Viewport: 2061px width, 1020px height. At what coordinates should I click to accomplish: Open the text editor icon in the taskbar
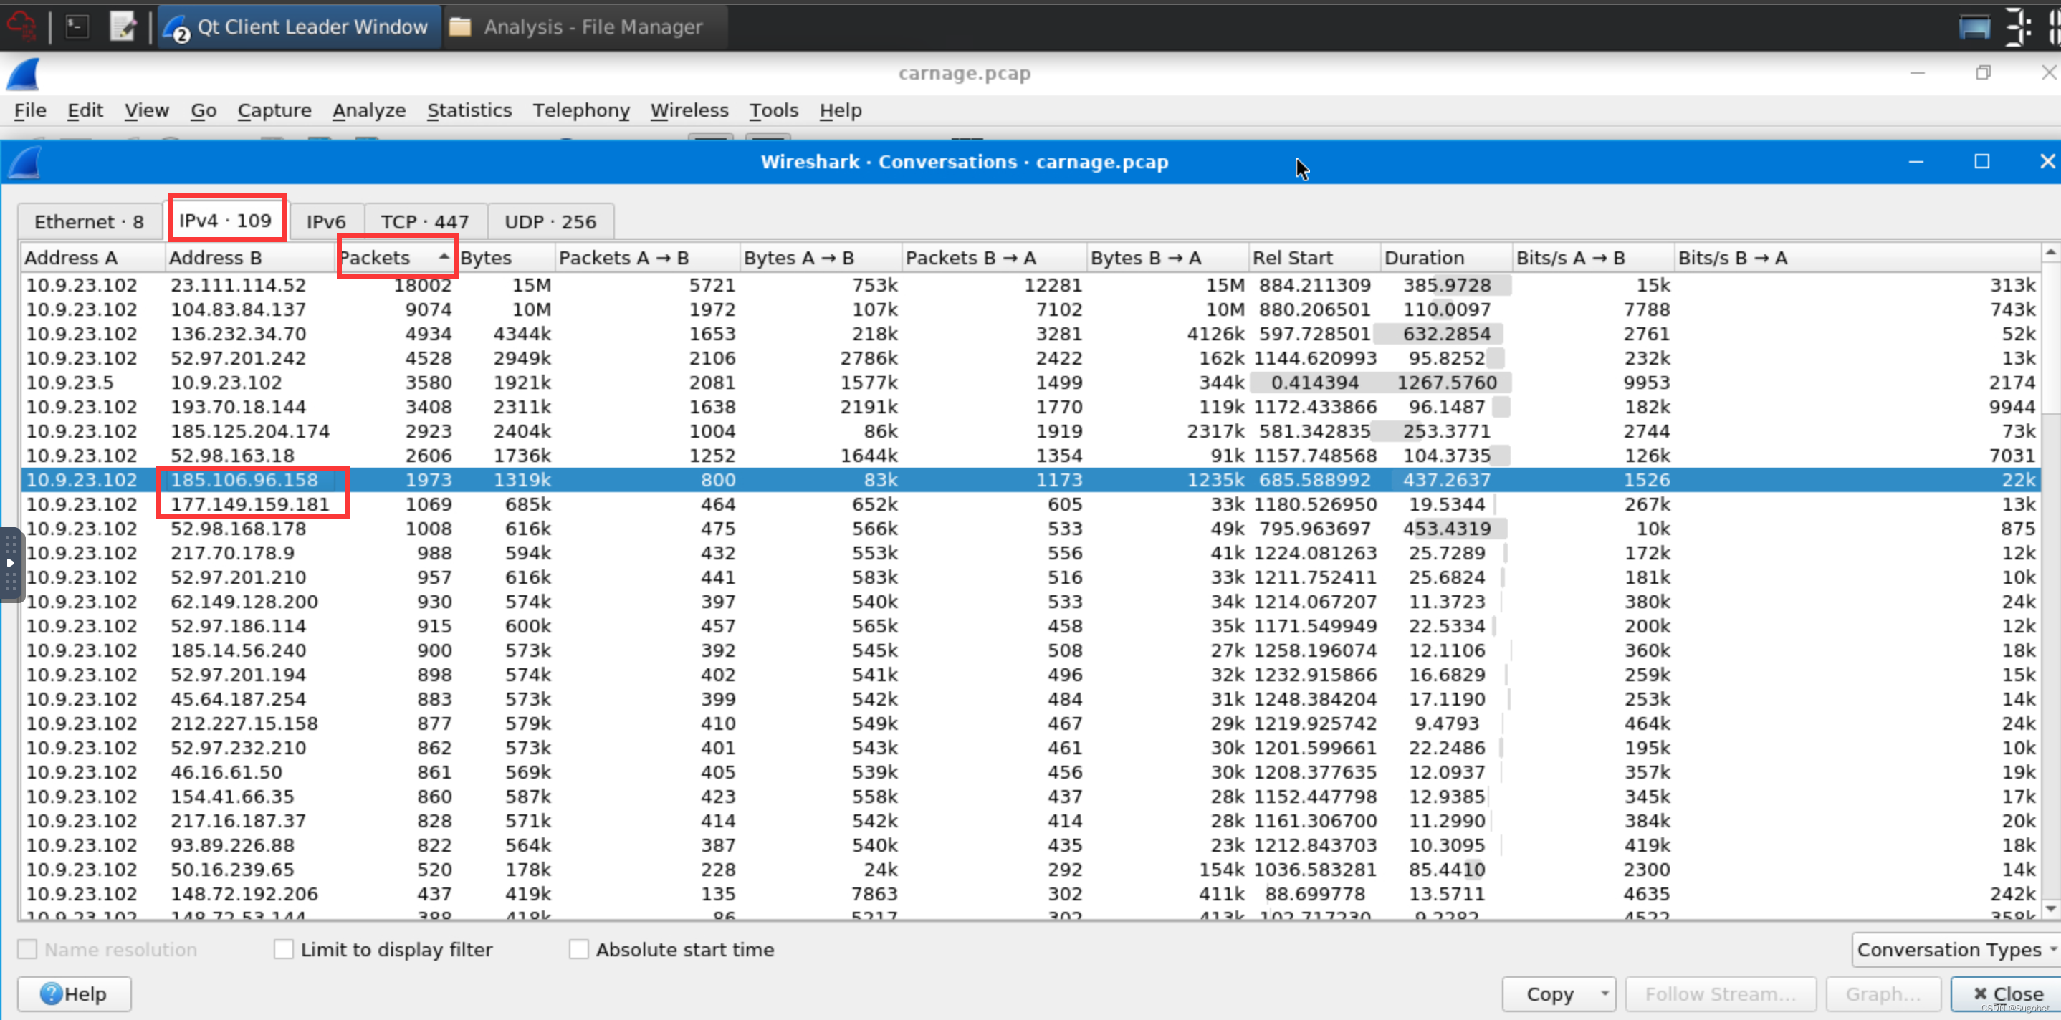coord(123,27)
